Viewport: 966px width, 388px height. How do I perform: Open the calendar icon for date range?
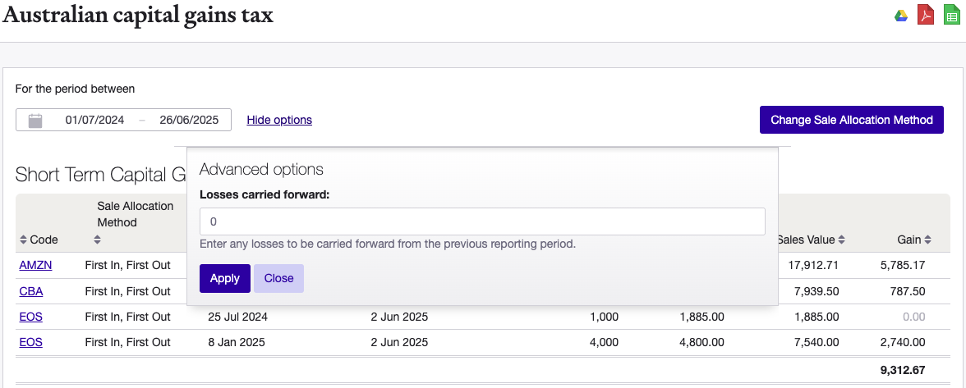click(35, 121)
